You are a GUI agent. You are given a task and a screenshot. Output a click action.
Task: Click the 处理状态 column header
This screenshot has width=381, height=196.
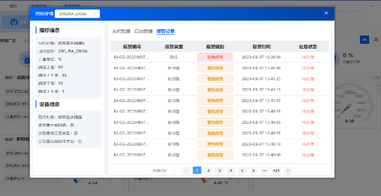click(308, 47)
